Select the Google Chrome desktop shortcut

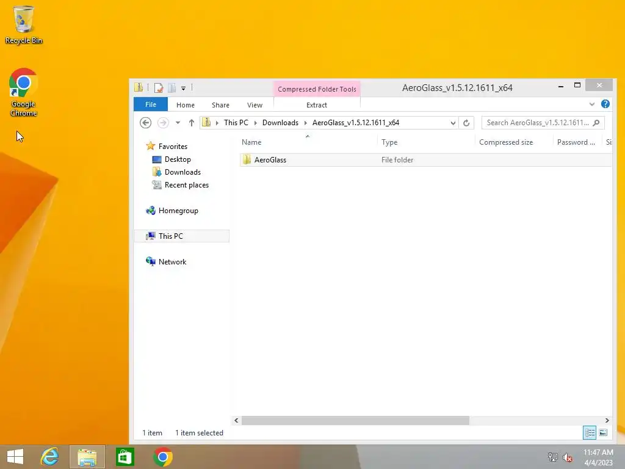(x=24, y=92)
